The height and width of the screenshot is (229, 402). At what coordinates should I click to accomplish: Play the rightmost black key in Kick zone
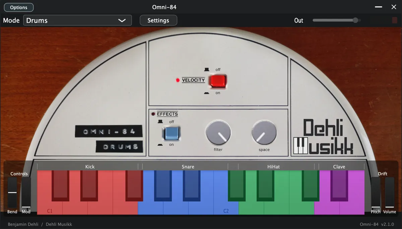tap(134, 186)
